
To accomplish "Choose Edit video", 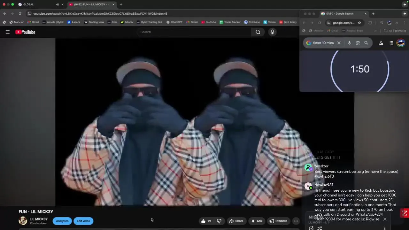I will (83, 221).
